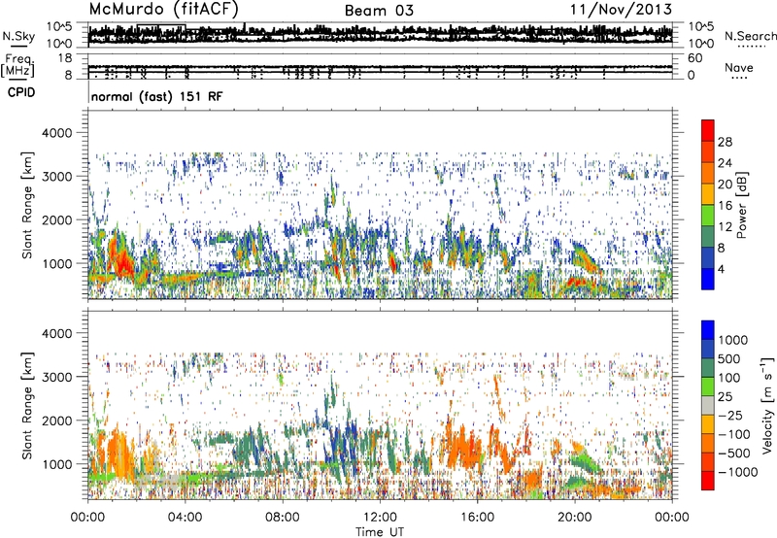Click the 4 label on Power colorbar

[722, 269]
